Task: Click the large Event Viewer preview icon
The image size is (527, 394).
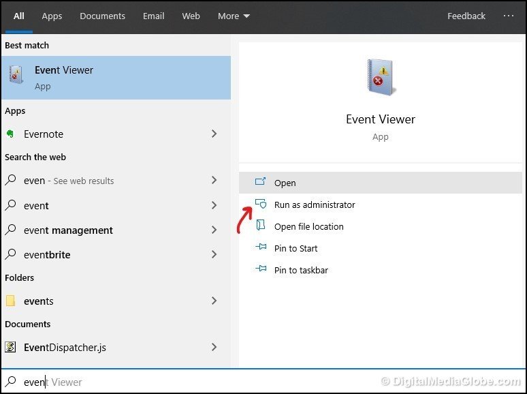Action: [x=381, y=78]
